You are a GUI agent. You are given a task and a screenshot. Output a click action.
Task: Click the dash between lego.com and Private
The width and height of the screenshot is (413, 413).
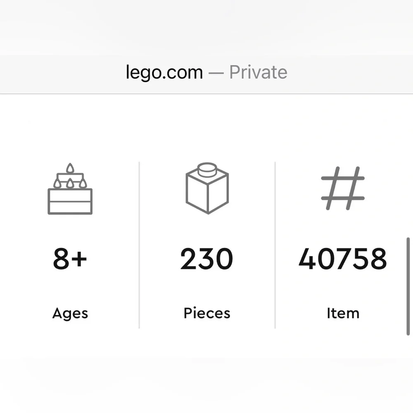216,73
